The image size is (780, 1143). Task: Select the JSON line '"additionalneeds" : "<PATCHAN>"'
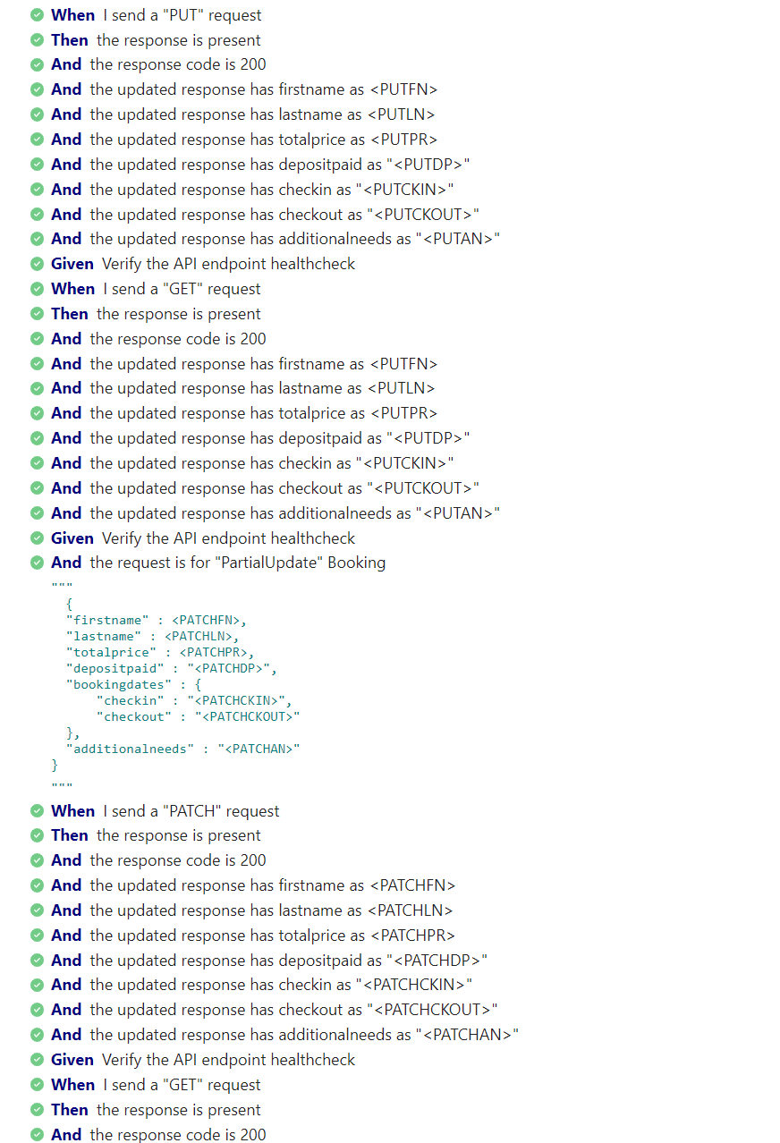(182, 749)
